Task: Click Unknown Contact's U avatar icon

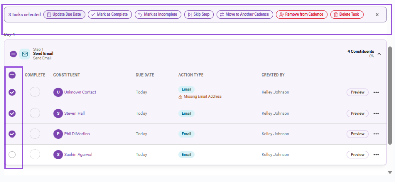Action: (58, 92)
